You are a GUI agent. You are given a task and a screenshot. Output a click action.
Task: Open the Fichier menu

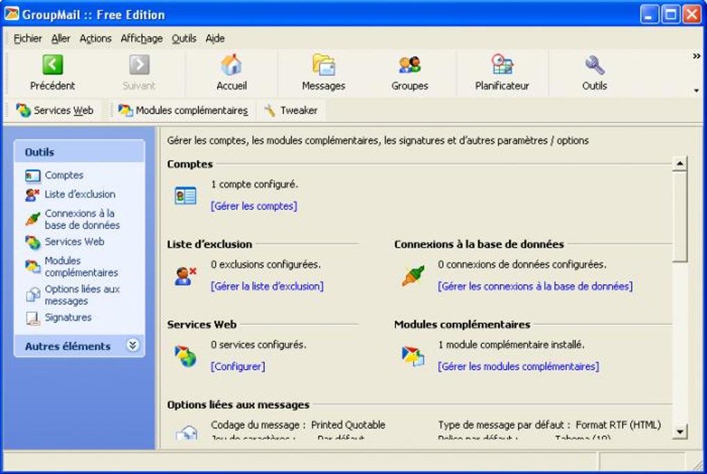28,39
